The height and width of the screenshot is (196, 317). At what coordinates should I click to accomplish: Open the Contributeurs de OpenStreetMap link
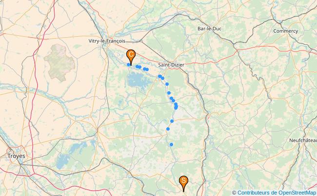coord(277,193)
